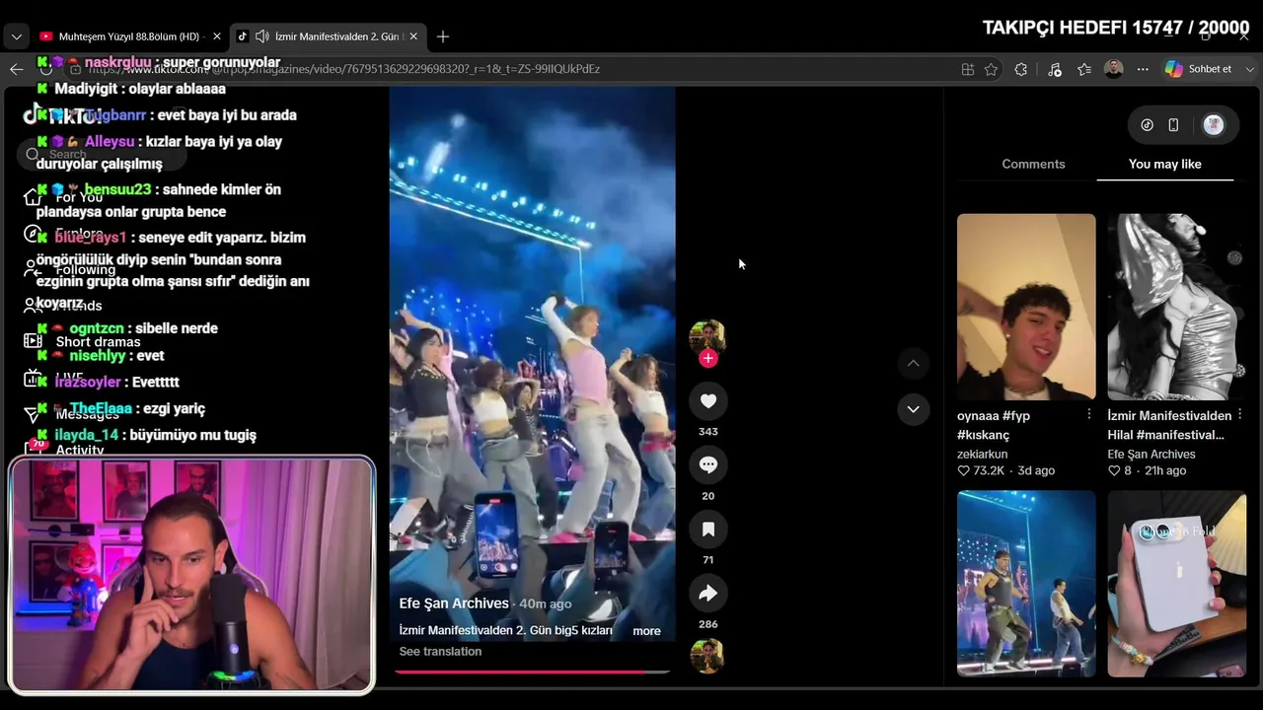Open Efe Şan Archives under the Hilal card
The height and width of the screenshot is (710, 1263).
1152,455
